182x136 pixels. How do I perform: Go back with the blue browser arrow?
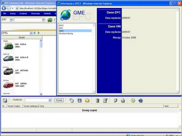click(x=4, y=8)
